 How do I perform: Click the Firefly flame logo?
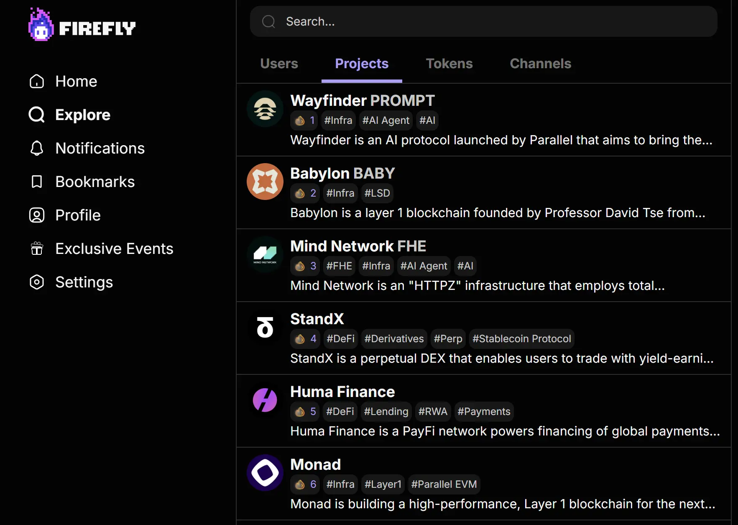tap(41, 25)
